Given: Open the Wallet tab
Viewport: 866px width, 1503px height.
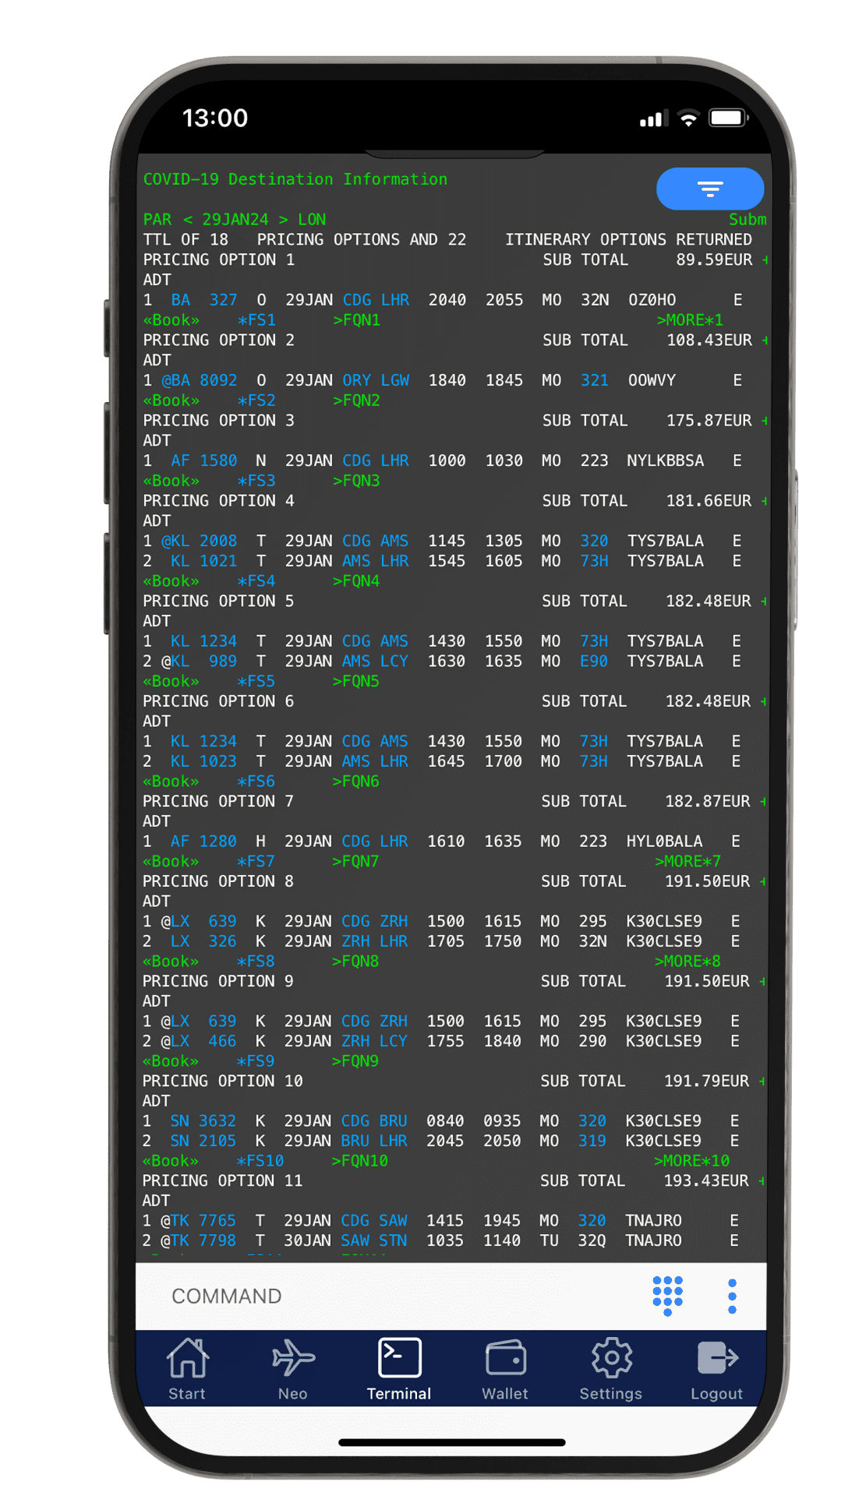Looking at the screenshot, I should tap(505, 1369).
